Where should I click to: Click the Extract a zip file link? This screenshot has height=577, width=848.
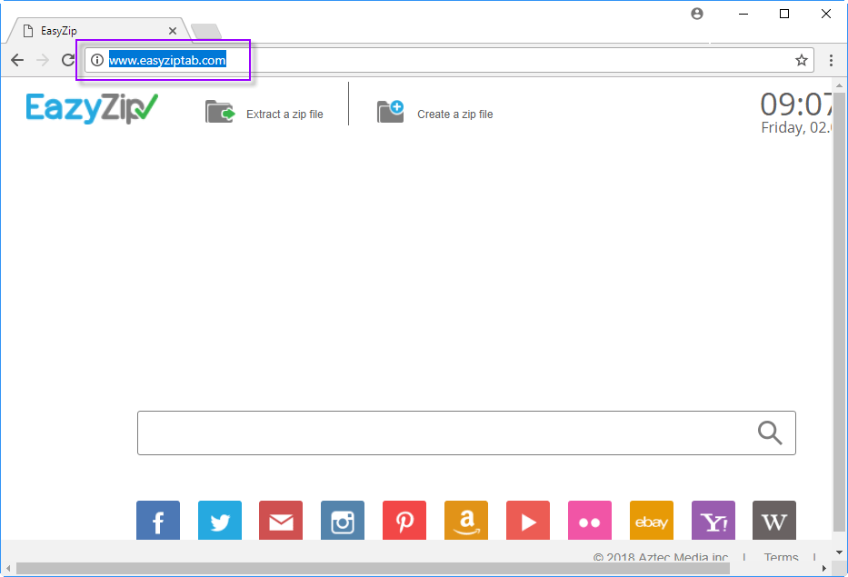284,114
